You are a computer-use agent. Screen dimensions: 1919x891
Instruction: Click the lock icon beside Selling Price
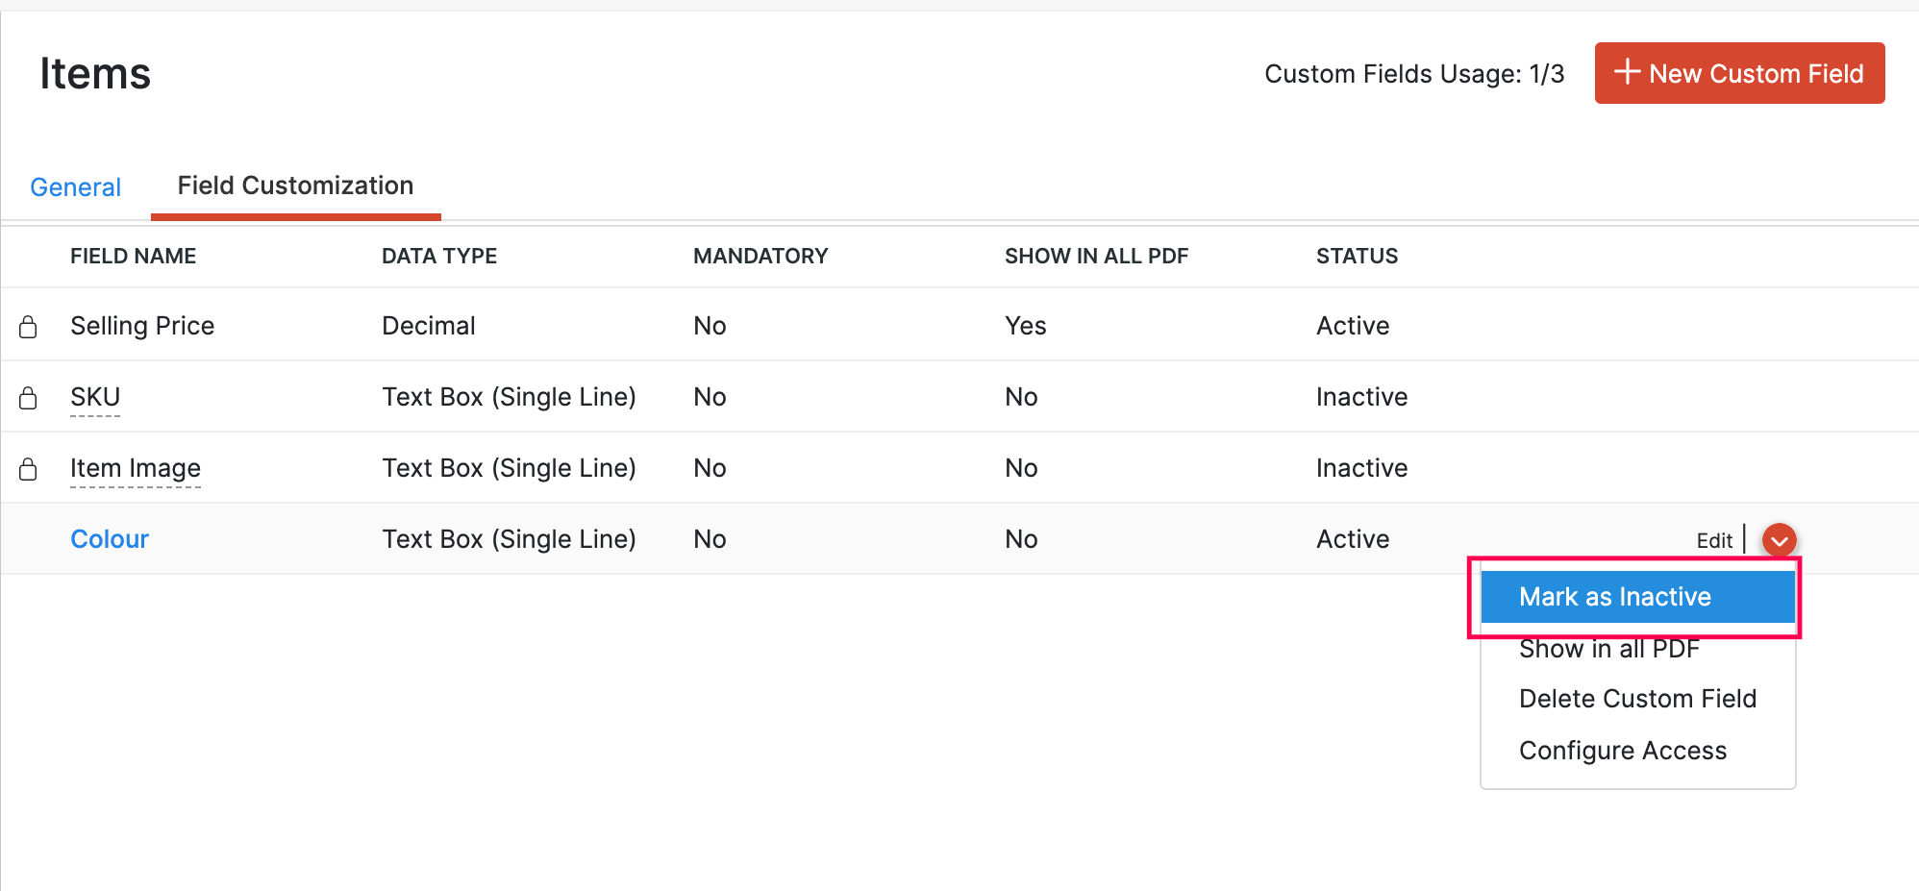(x=28, y=327)
